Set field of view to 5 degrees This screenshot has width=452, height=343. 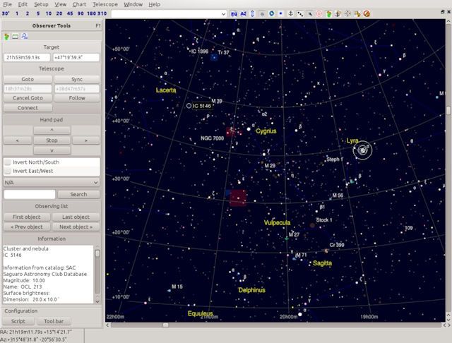click(38, 13)
